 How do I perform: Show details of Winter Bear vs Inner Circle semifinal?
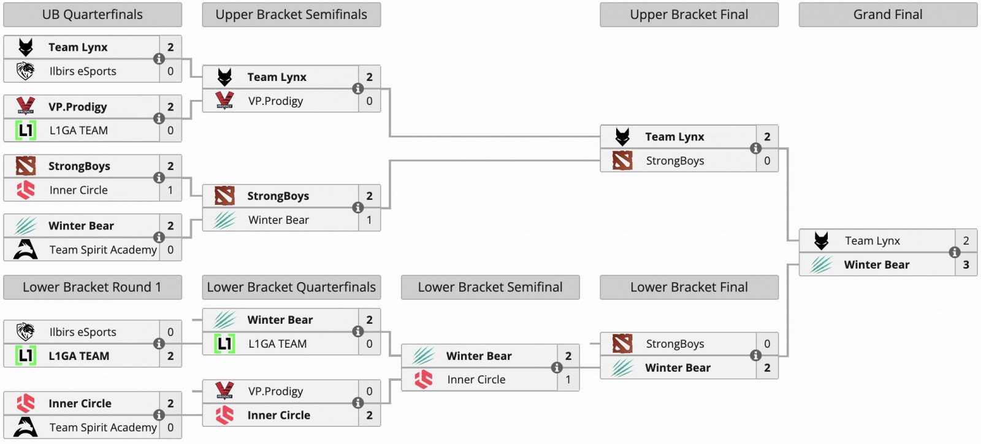[x=556, y=367]
